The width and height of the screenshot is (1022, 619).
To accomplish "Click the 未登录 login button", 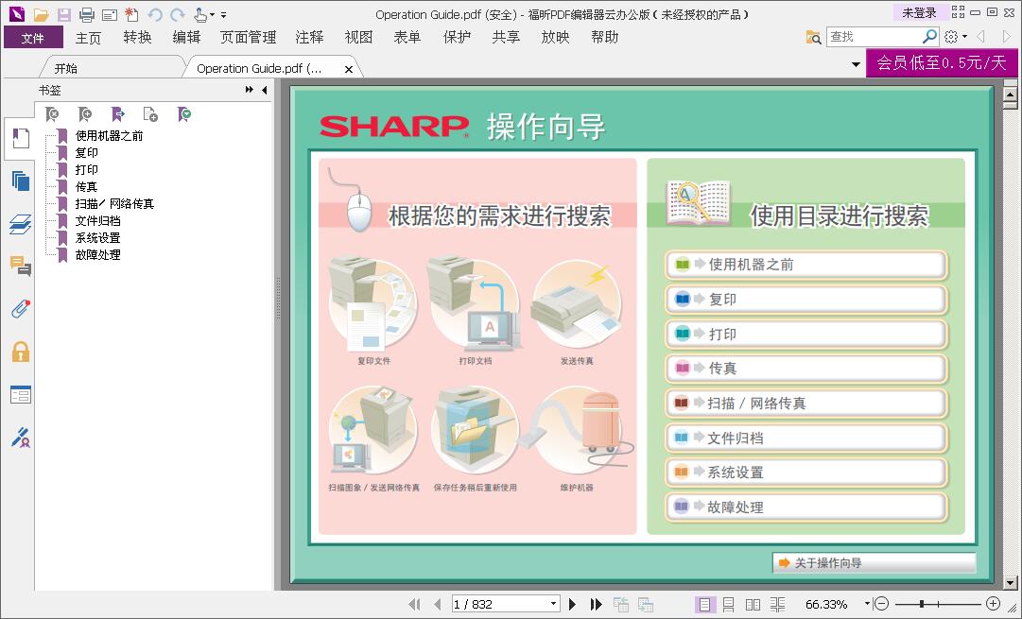I will click(920, 12).
